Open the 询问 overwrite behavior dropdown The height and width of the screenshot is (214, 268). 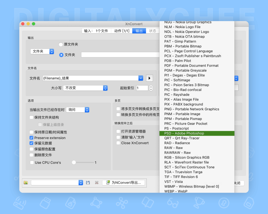click(x=78, y=110)
